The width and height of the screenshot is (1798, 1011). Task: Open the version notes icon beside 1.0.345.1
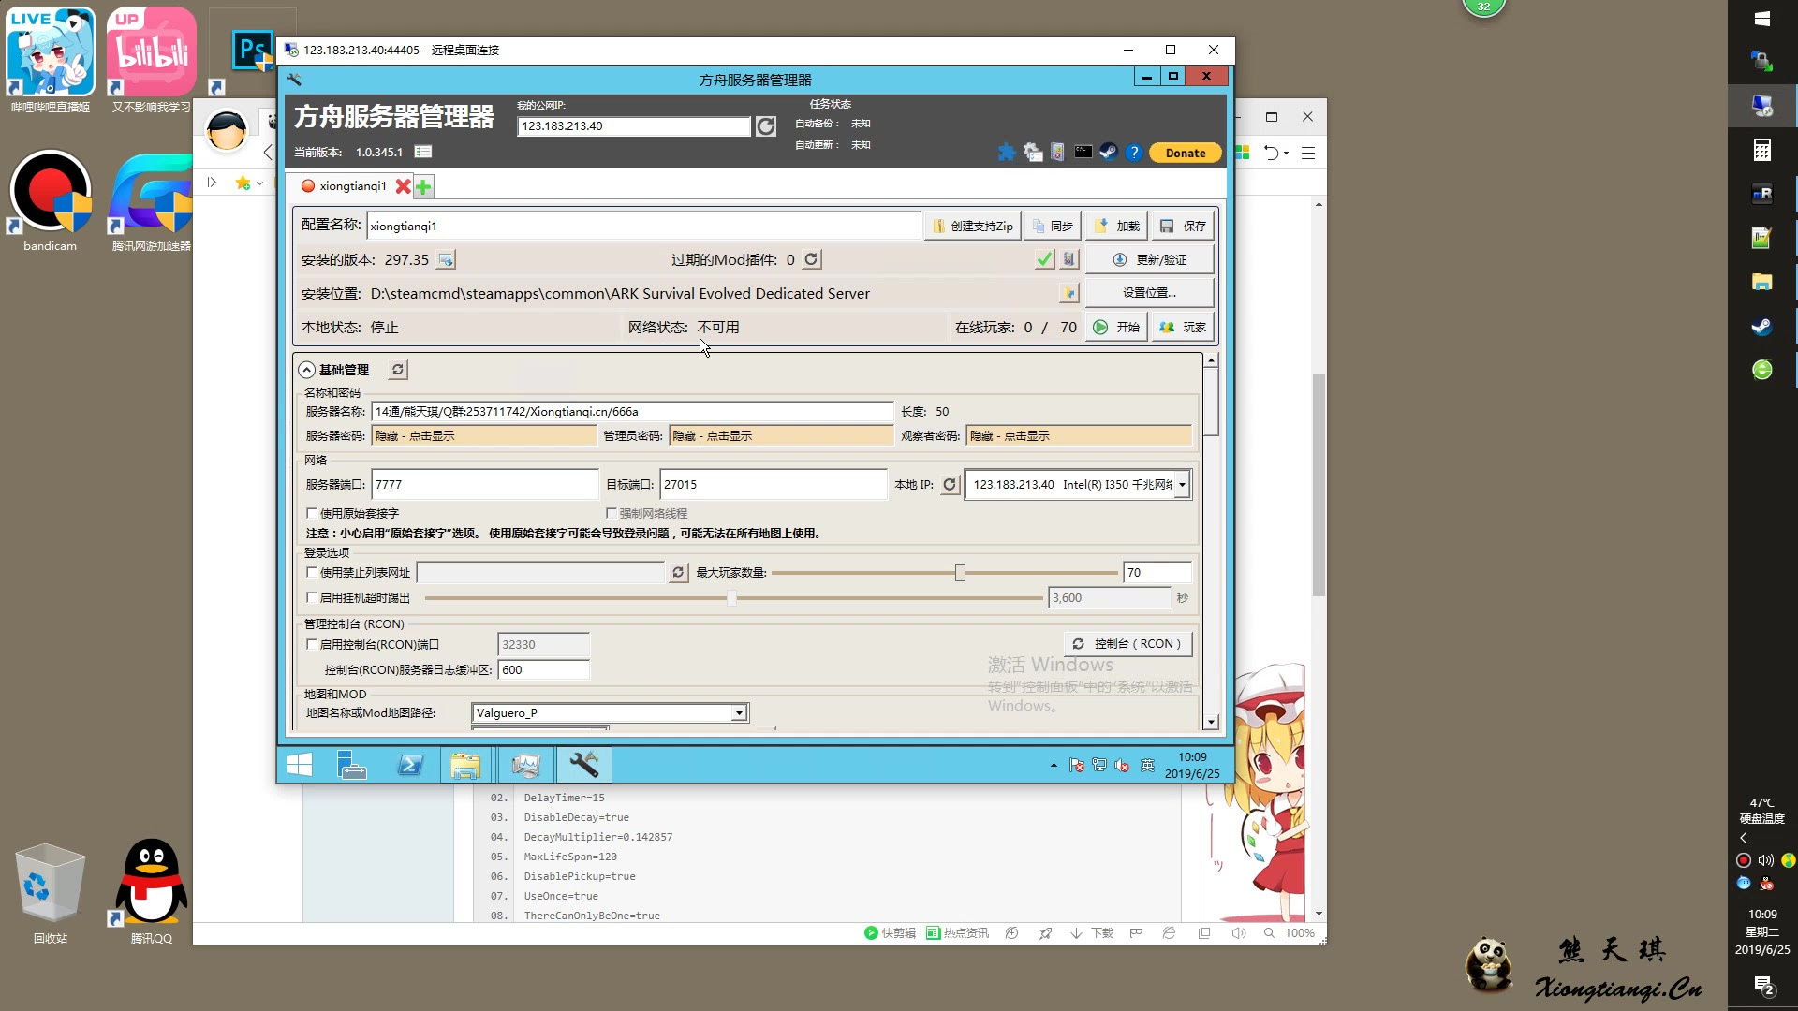(x=423, y=152)
